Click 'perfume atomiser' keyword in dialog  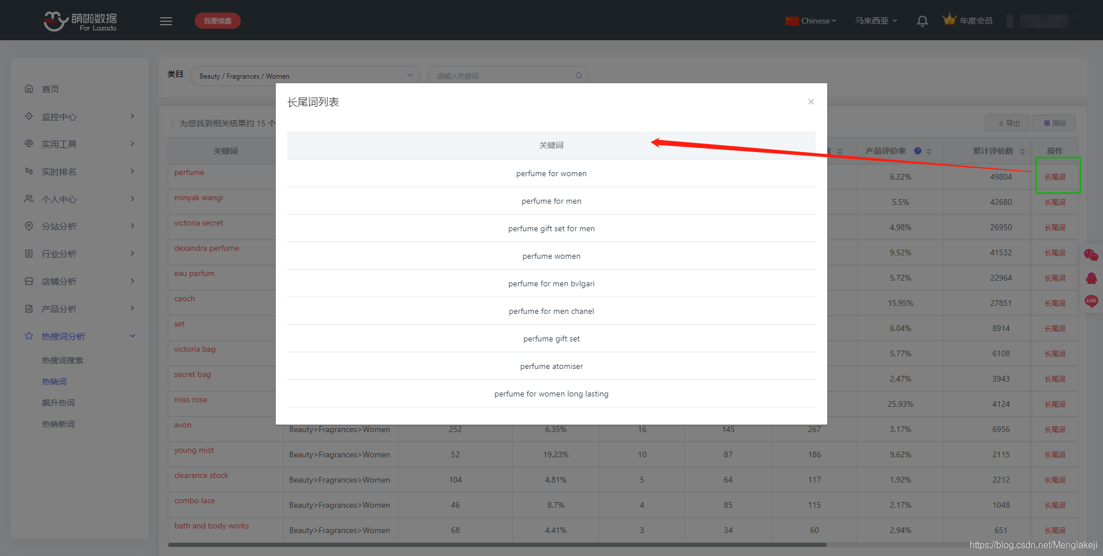pos(551,366)
